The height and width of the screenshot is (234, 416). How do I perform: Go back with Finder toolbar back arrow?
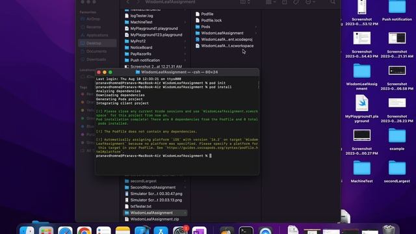[x=128, y=2]
